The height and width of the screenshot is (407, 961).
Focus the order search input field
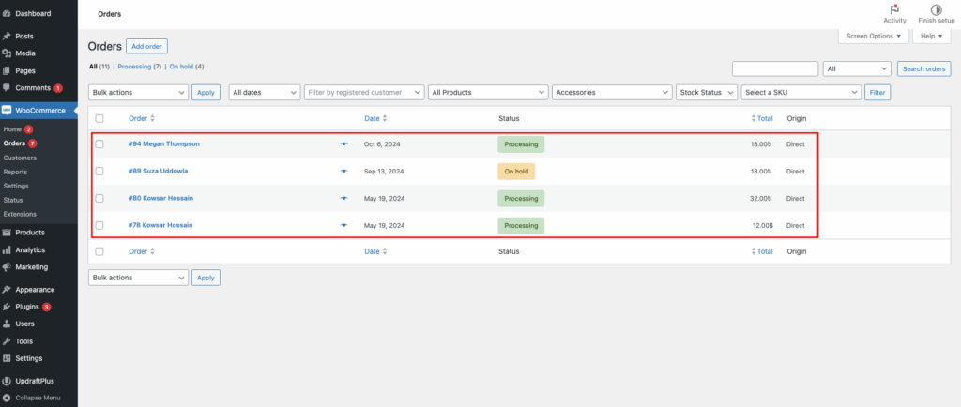[775, 69]
